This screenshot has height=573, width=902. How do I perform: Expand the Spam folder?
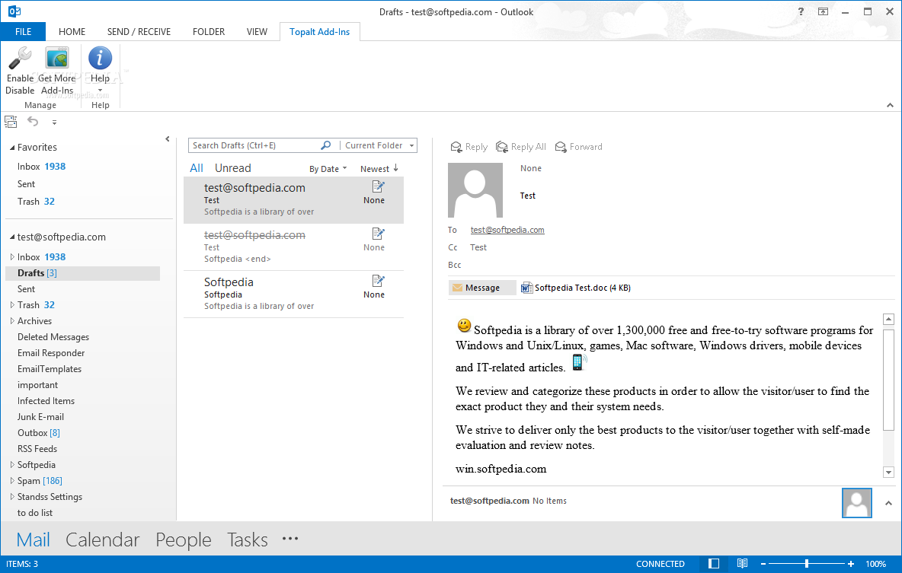coord(12,480)
